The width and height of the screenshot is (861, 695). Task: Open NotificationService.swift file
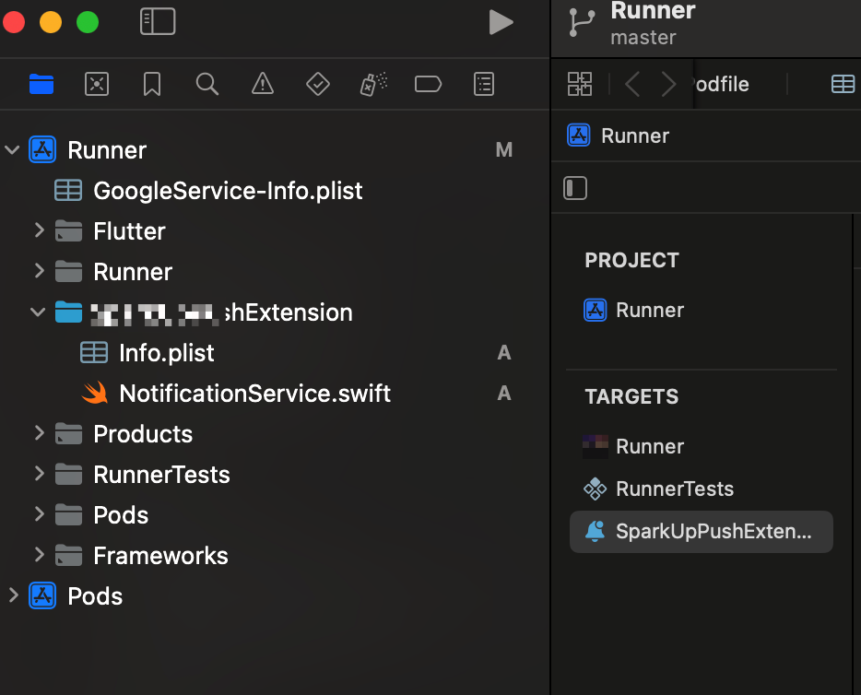[x=254, y=394]
